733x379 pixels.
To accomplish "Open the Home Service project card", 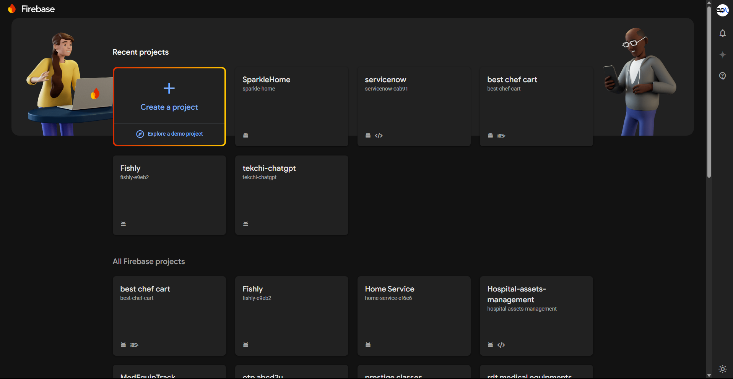I will (414, 316).
